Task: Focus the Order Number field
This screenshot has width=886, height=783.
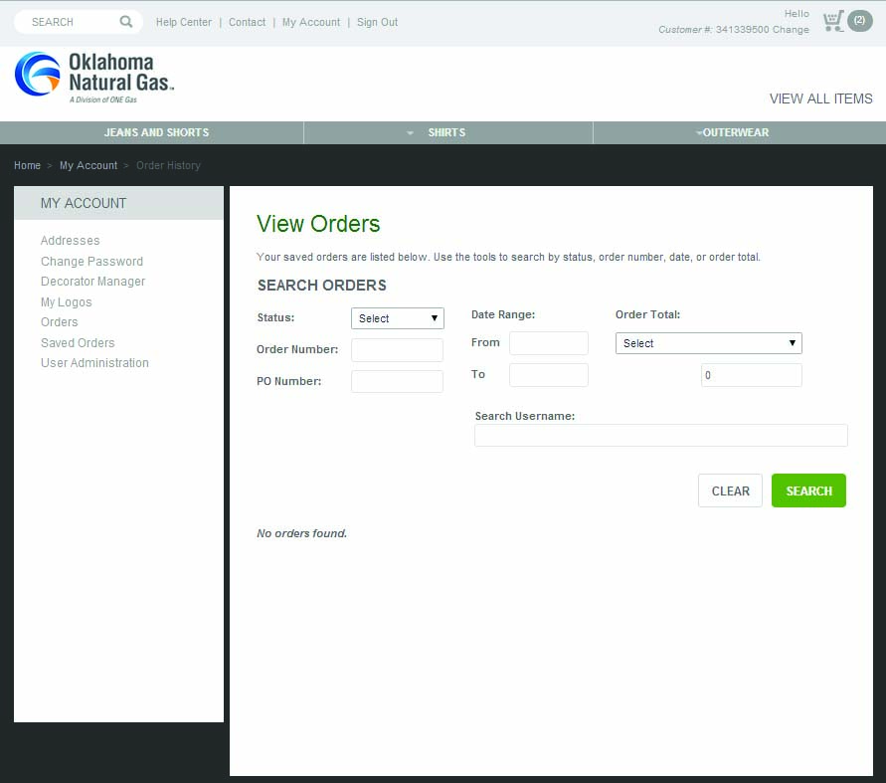Action: [x=397, y=350]
